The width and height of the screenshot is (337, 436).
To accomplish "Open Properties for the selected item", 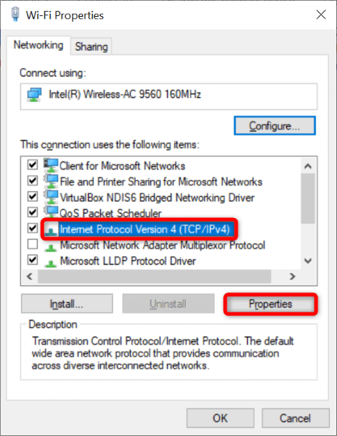I will tap(270, 304).
